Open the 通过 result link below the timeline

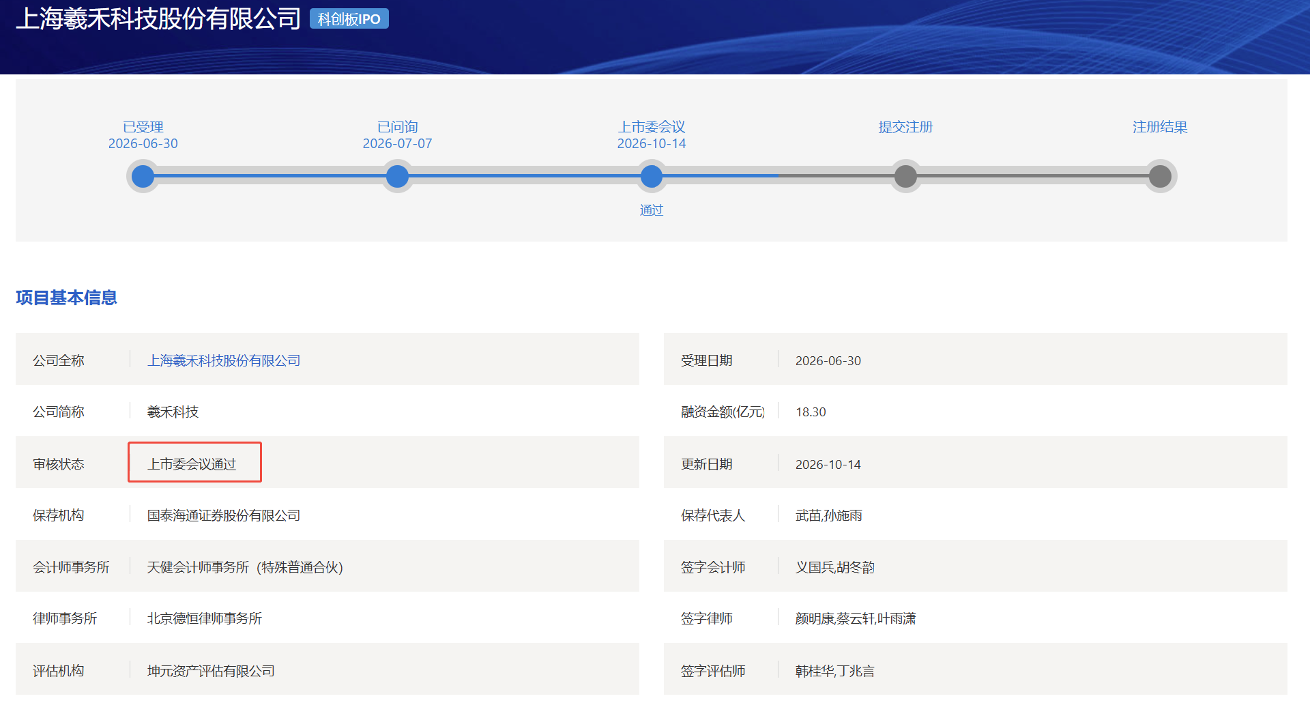tap(652, 210)
